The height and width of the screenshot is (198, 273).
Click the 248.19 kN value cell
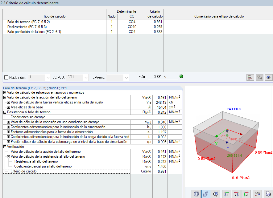(x=160, y=103)
